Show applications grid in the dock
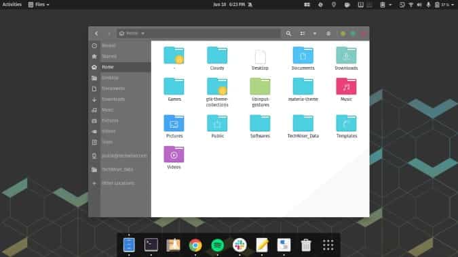The width and height of the screenshot is (458, 257). tap(328, 245)
